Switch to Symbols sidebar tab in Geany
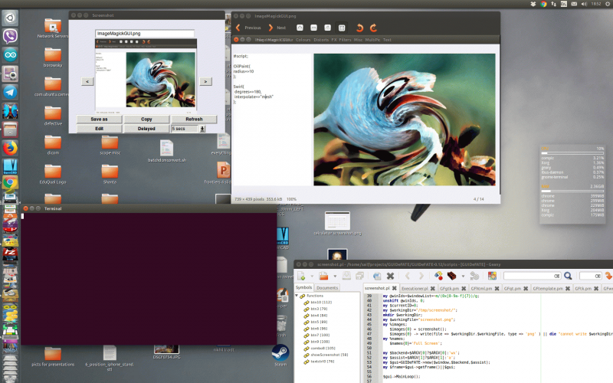This screenshot has width=613, height=383. point(303,288)
